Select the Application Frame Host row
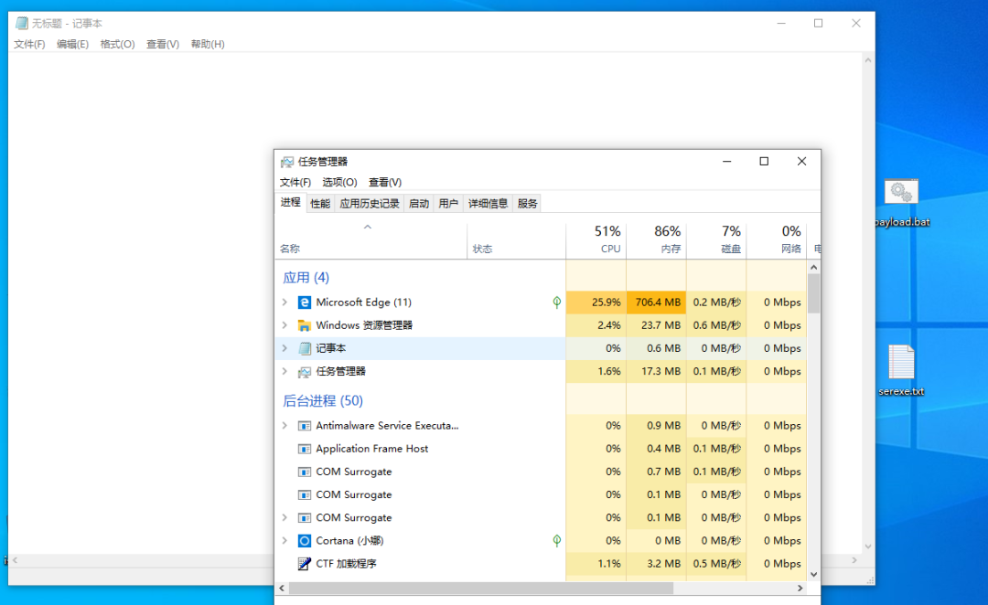The width and height of the screenshot is (988, 605). point(541,449)
